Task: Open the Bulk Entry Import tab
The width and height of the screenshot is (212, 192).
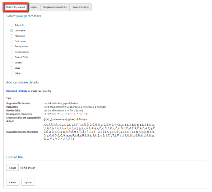Action: 15,7
